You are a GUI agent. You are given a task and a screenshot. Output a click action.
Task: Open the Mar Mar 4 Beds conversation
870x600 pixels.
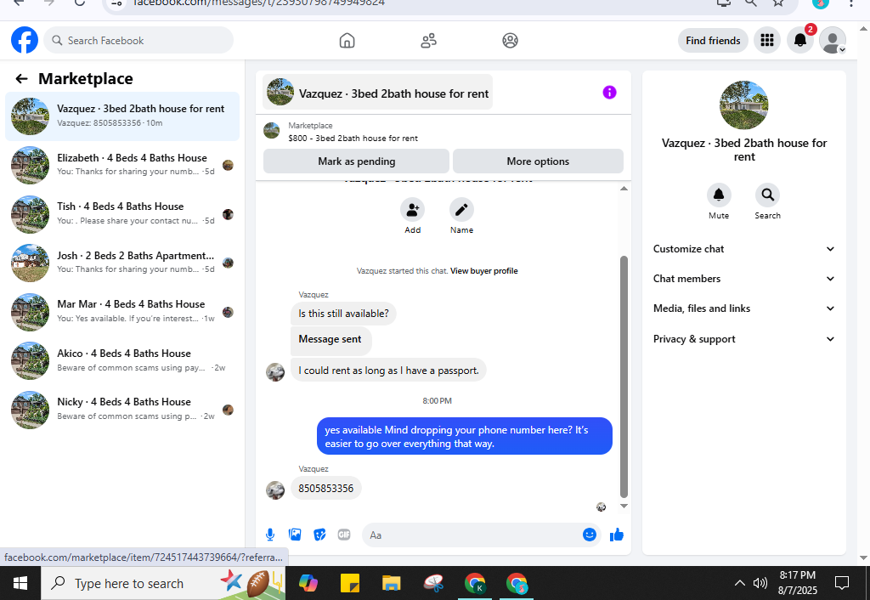pos(122,311)
